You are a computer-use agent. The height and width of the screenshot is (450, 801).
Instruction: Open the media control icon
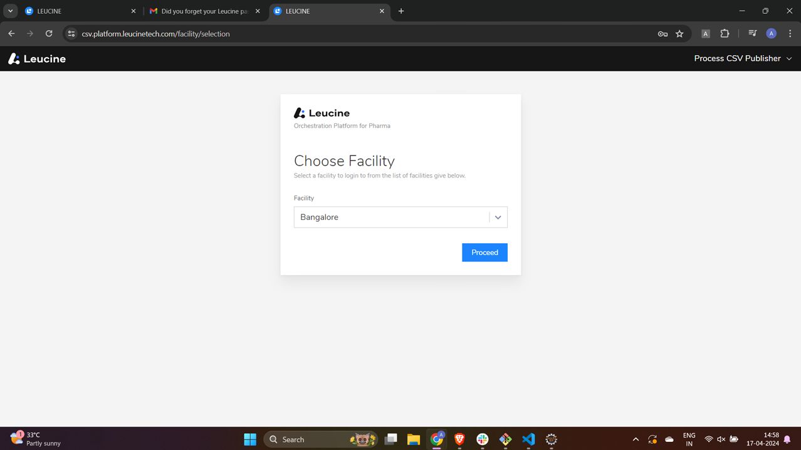point(753,34)
